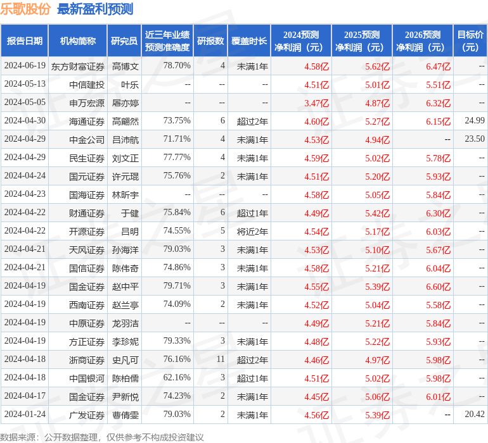Screen dimensions: 488x443
Task: Select accuracy value 78.70%
Action: click(x=177, y=66)
